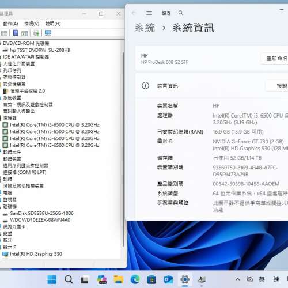The height and width of the screenshot is (288, 288).
Task: Open the Microsoft Edge taskbar icon
Action: [135, 279]
